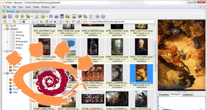The width and height of the screenshot is (207, 110).
Task: Click the blue info about icon
Action: pyautogui.click(x=103, y=16)
